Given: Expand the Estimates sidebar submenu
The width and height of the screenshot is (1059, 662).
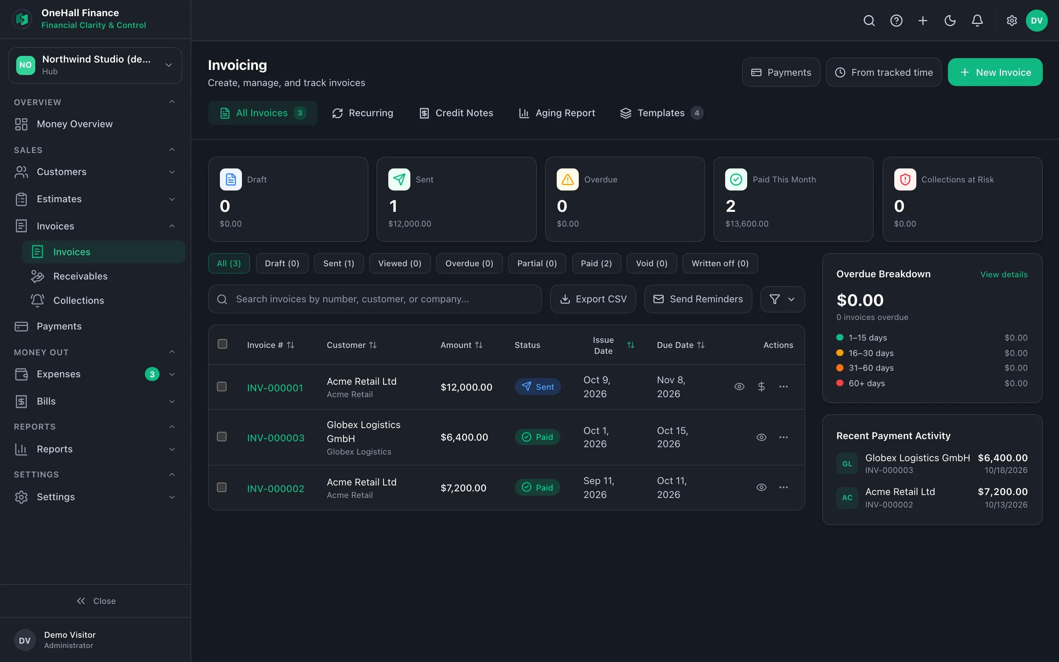Looking at the screenshot, I should [172, 199].
